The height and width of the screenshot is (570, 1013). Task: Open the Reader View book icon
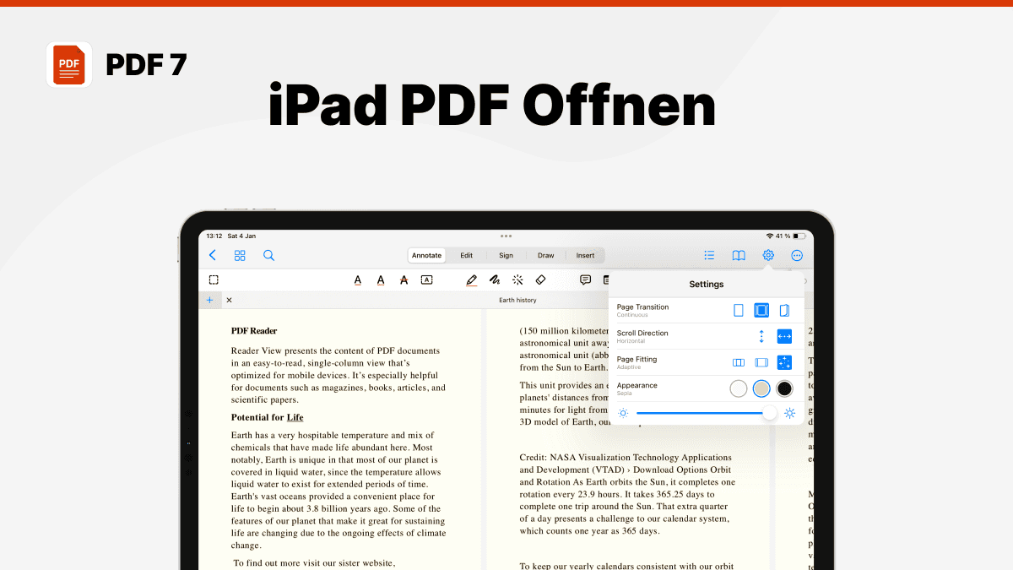click(x=739, y=255)
